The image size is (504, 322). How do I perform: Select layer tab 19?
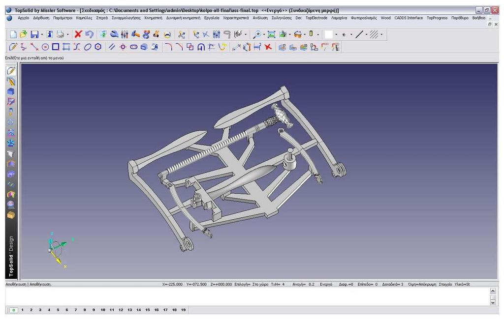click(183, 310)
